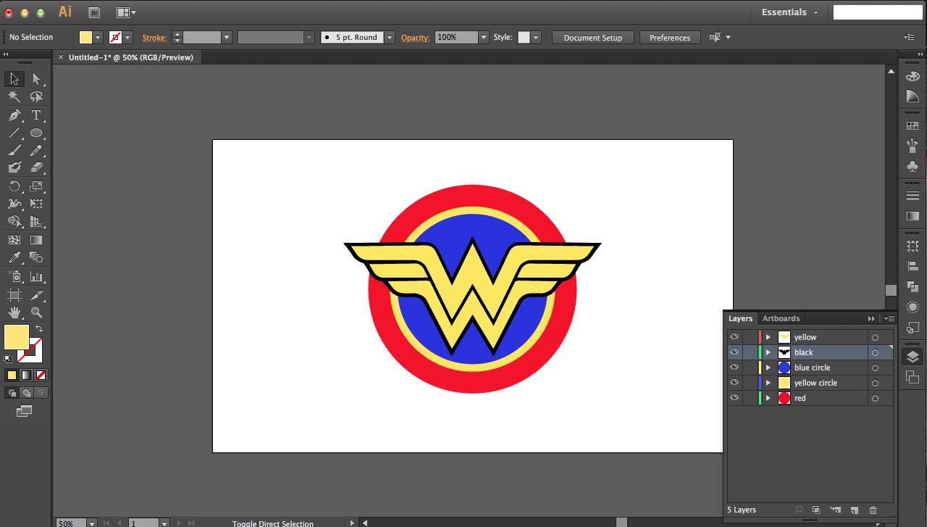Select the Shape Builder tool
Image resolution: width=927 pixels, height=527 pixels.
(x=14, y=222)
